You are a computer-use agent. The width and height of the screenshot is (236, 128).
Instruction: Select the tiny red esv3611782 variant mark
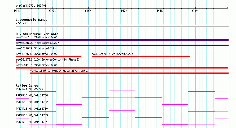point(16,62)
